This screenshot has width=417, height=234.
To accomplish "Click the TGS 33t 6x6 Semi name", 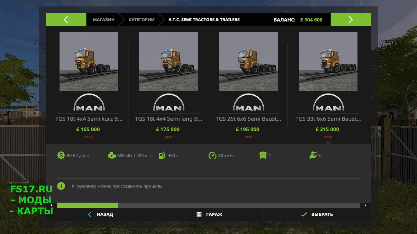I will coord(328,119).
